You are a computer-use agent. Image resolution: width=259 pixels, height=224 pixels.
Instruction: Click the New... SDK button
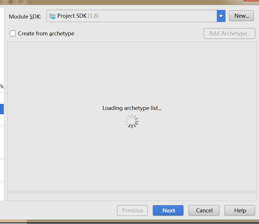(241, 16)
